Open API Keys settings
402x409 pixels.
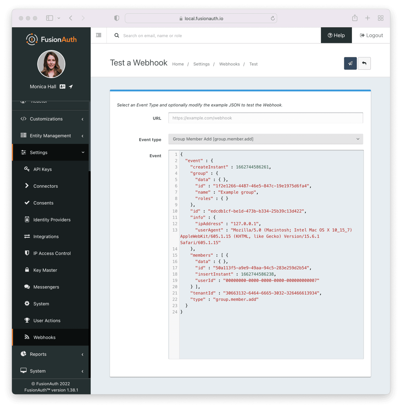(50, 169)
